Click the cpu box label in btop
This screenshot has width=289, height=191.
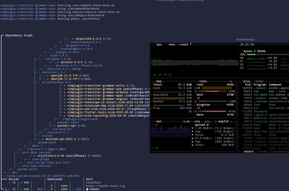[x=158, y=44]
